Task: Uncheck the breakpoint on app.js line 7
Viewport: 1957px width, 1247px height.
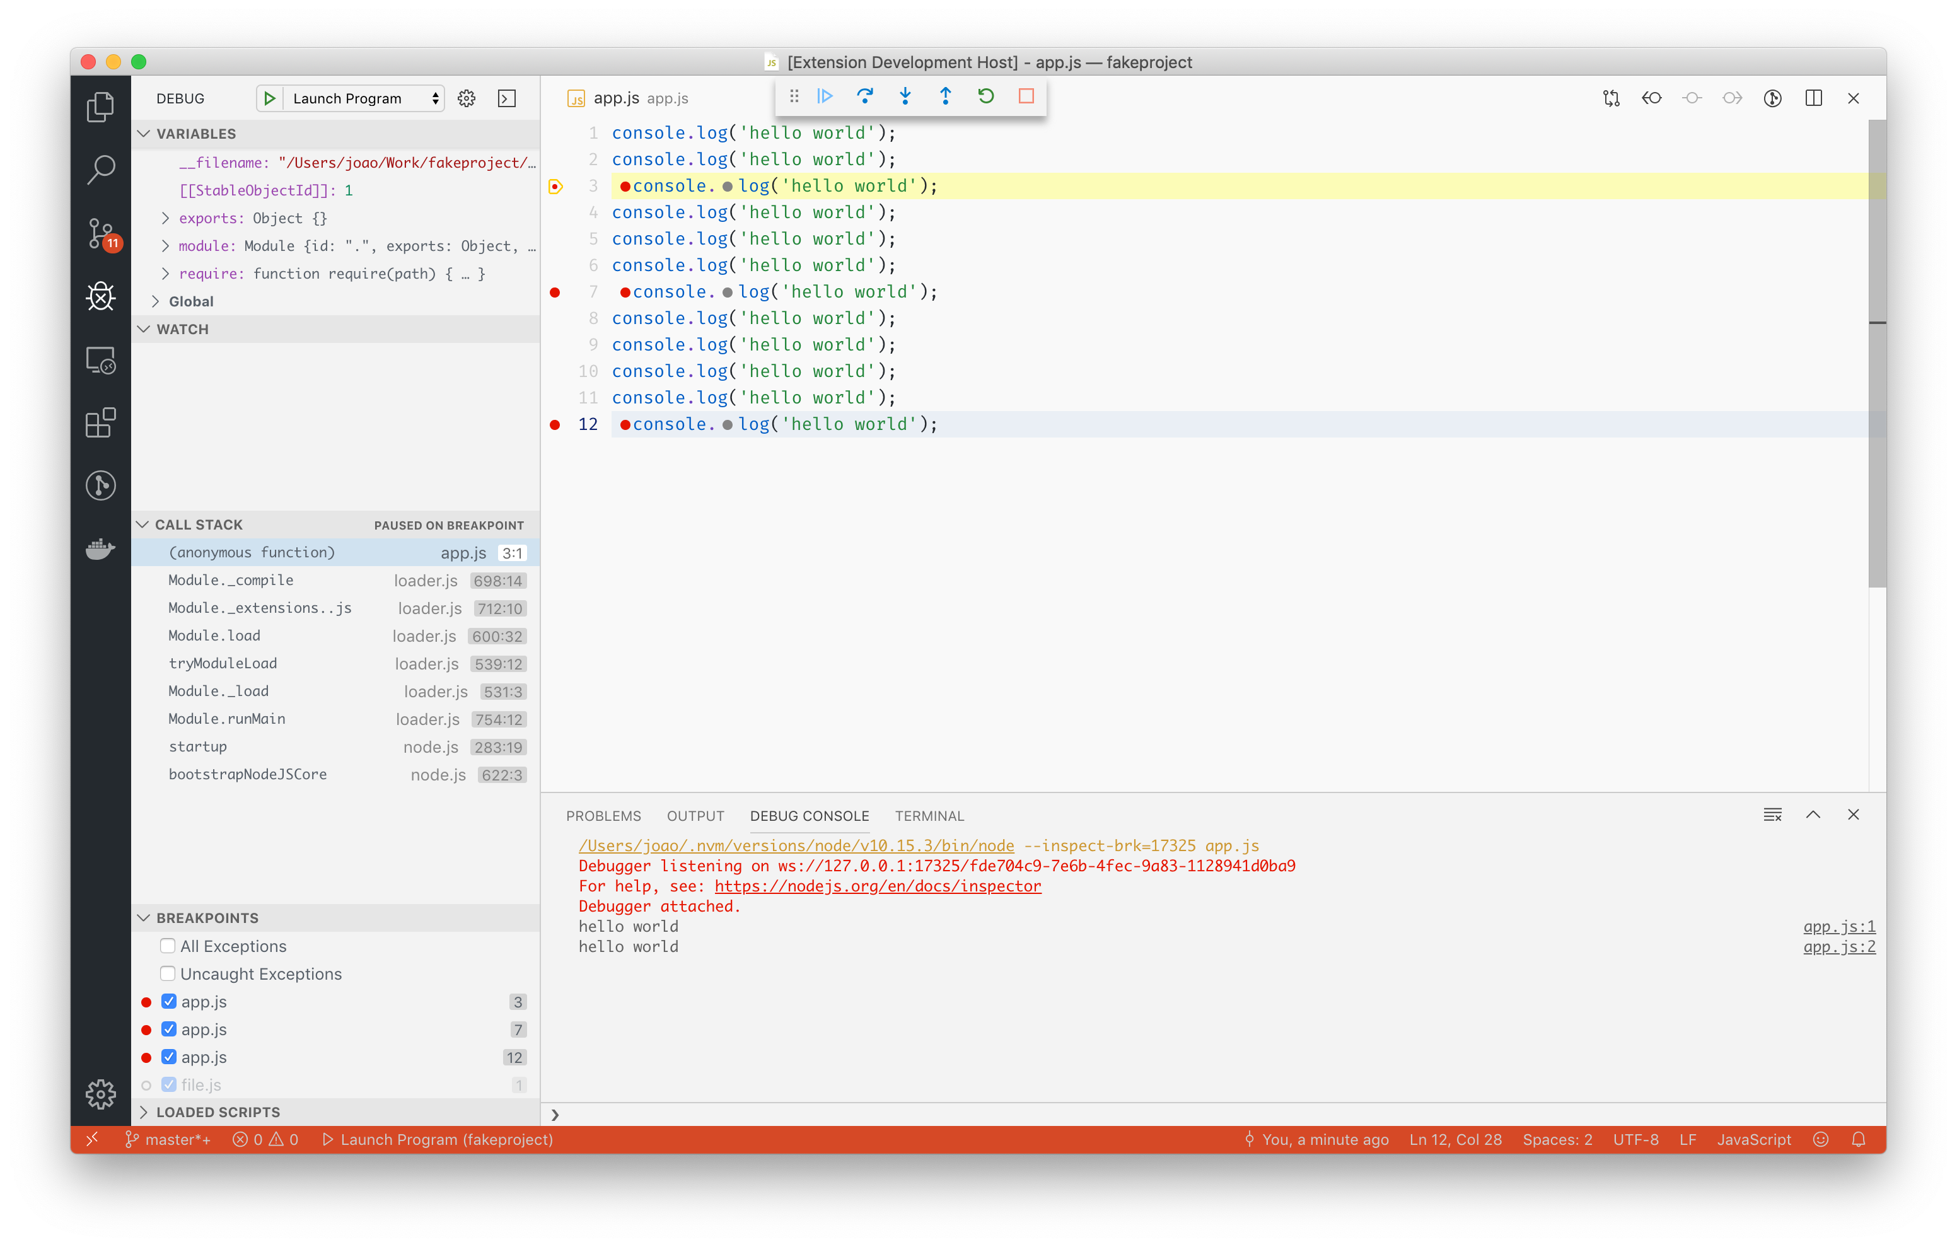Action: click(x=168, y=1029)
